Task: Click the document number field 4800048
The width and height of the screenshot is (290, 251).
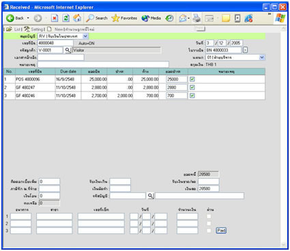Action: 55,43
